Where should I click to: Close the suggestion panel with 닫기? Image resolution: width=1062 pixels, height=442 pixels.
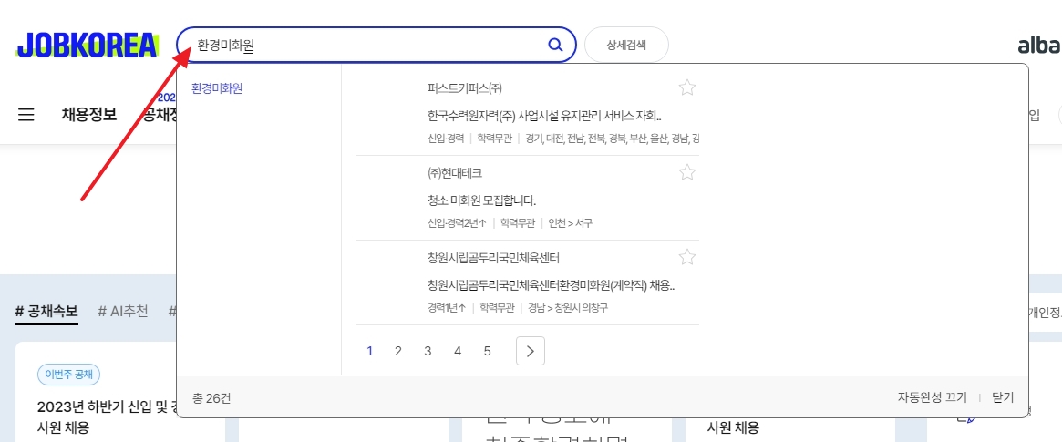(1003, 397)
